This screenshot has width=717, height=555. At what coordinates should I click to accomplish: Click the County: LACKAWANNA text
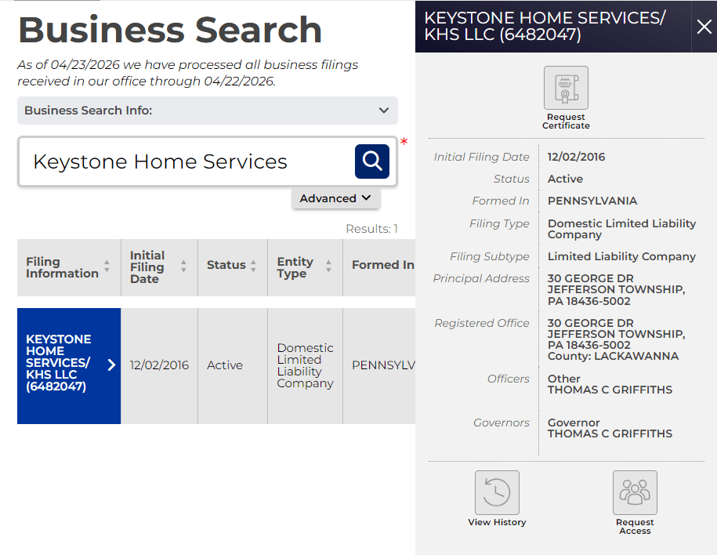[613, 356]
